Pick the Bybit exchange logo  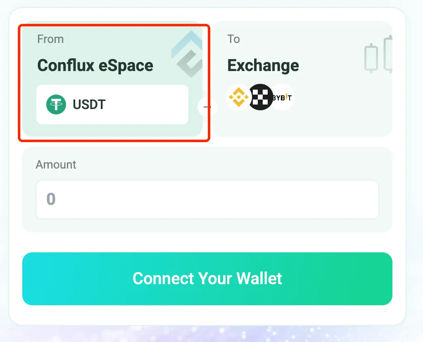(x=282, y=97)
